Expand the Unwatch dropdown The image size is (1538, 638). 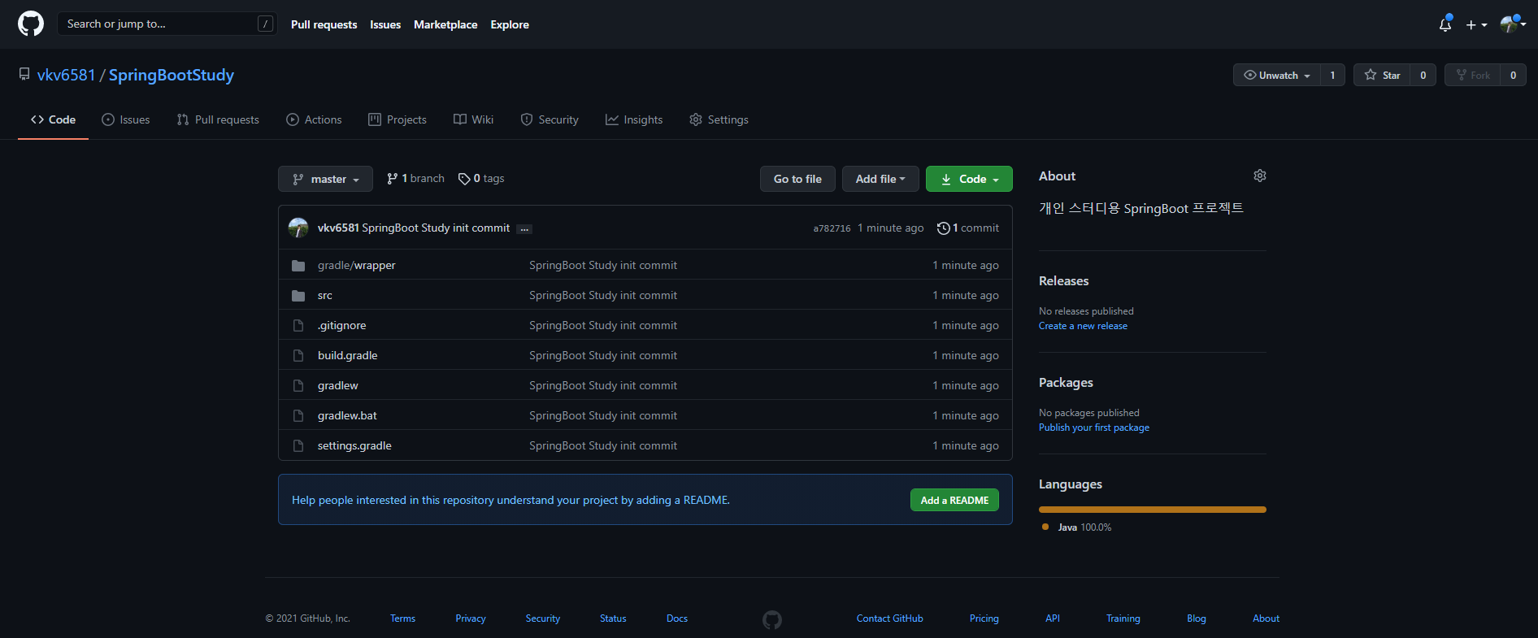1277,75
